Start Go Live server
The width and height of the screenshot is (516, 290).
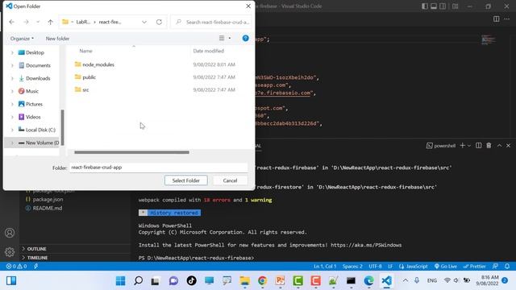(x=446, y=267)
